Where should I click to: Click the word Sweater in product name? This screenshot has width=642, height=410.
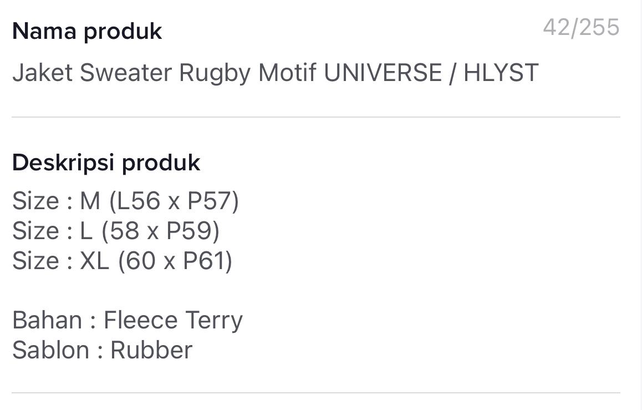tap(124, 72)
